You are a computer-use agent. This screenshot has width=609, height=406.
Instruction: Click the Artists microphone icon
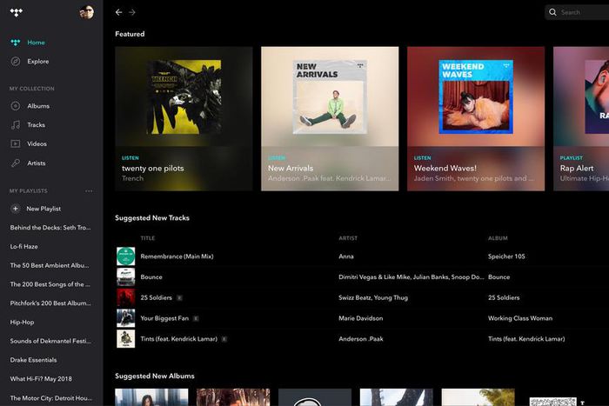(16, 163)
